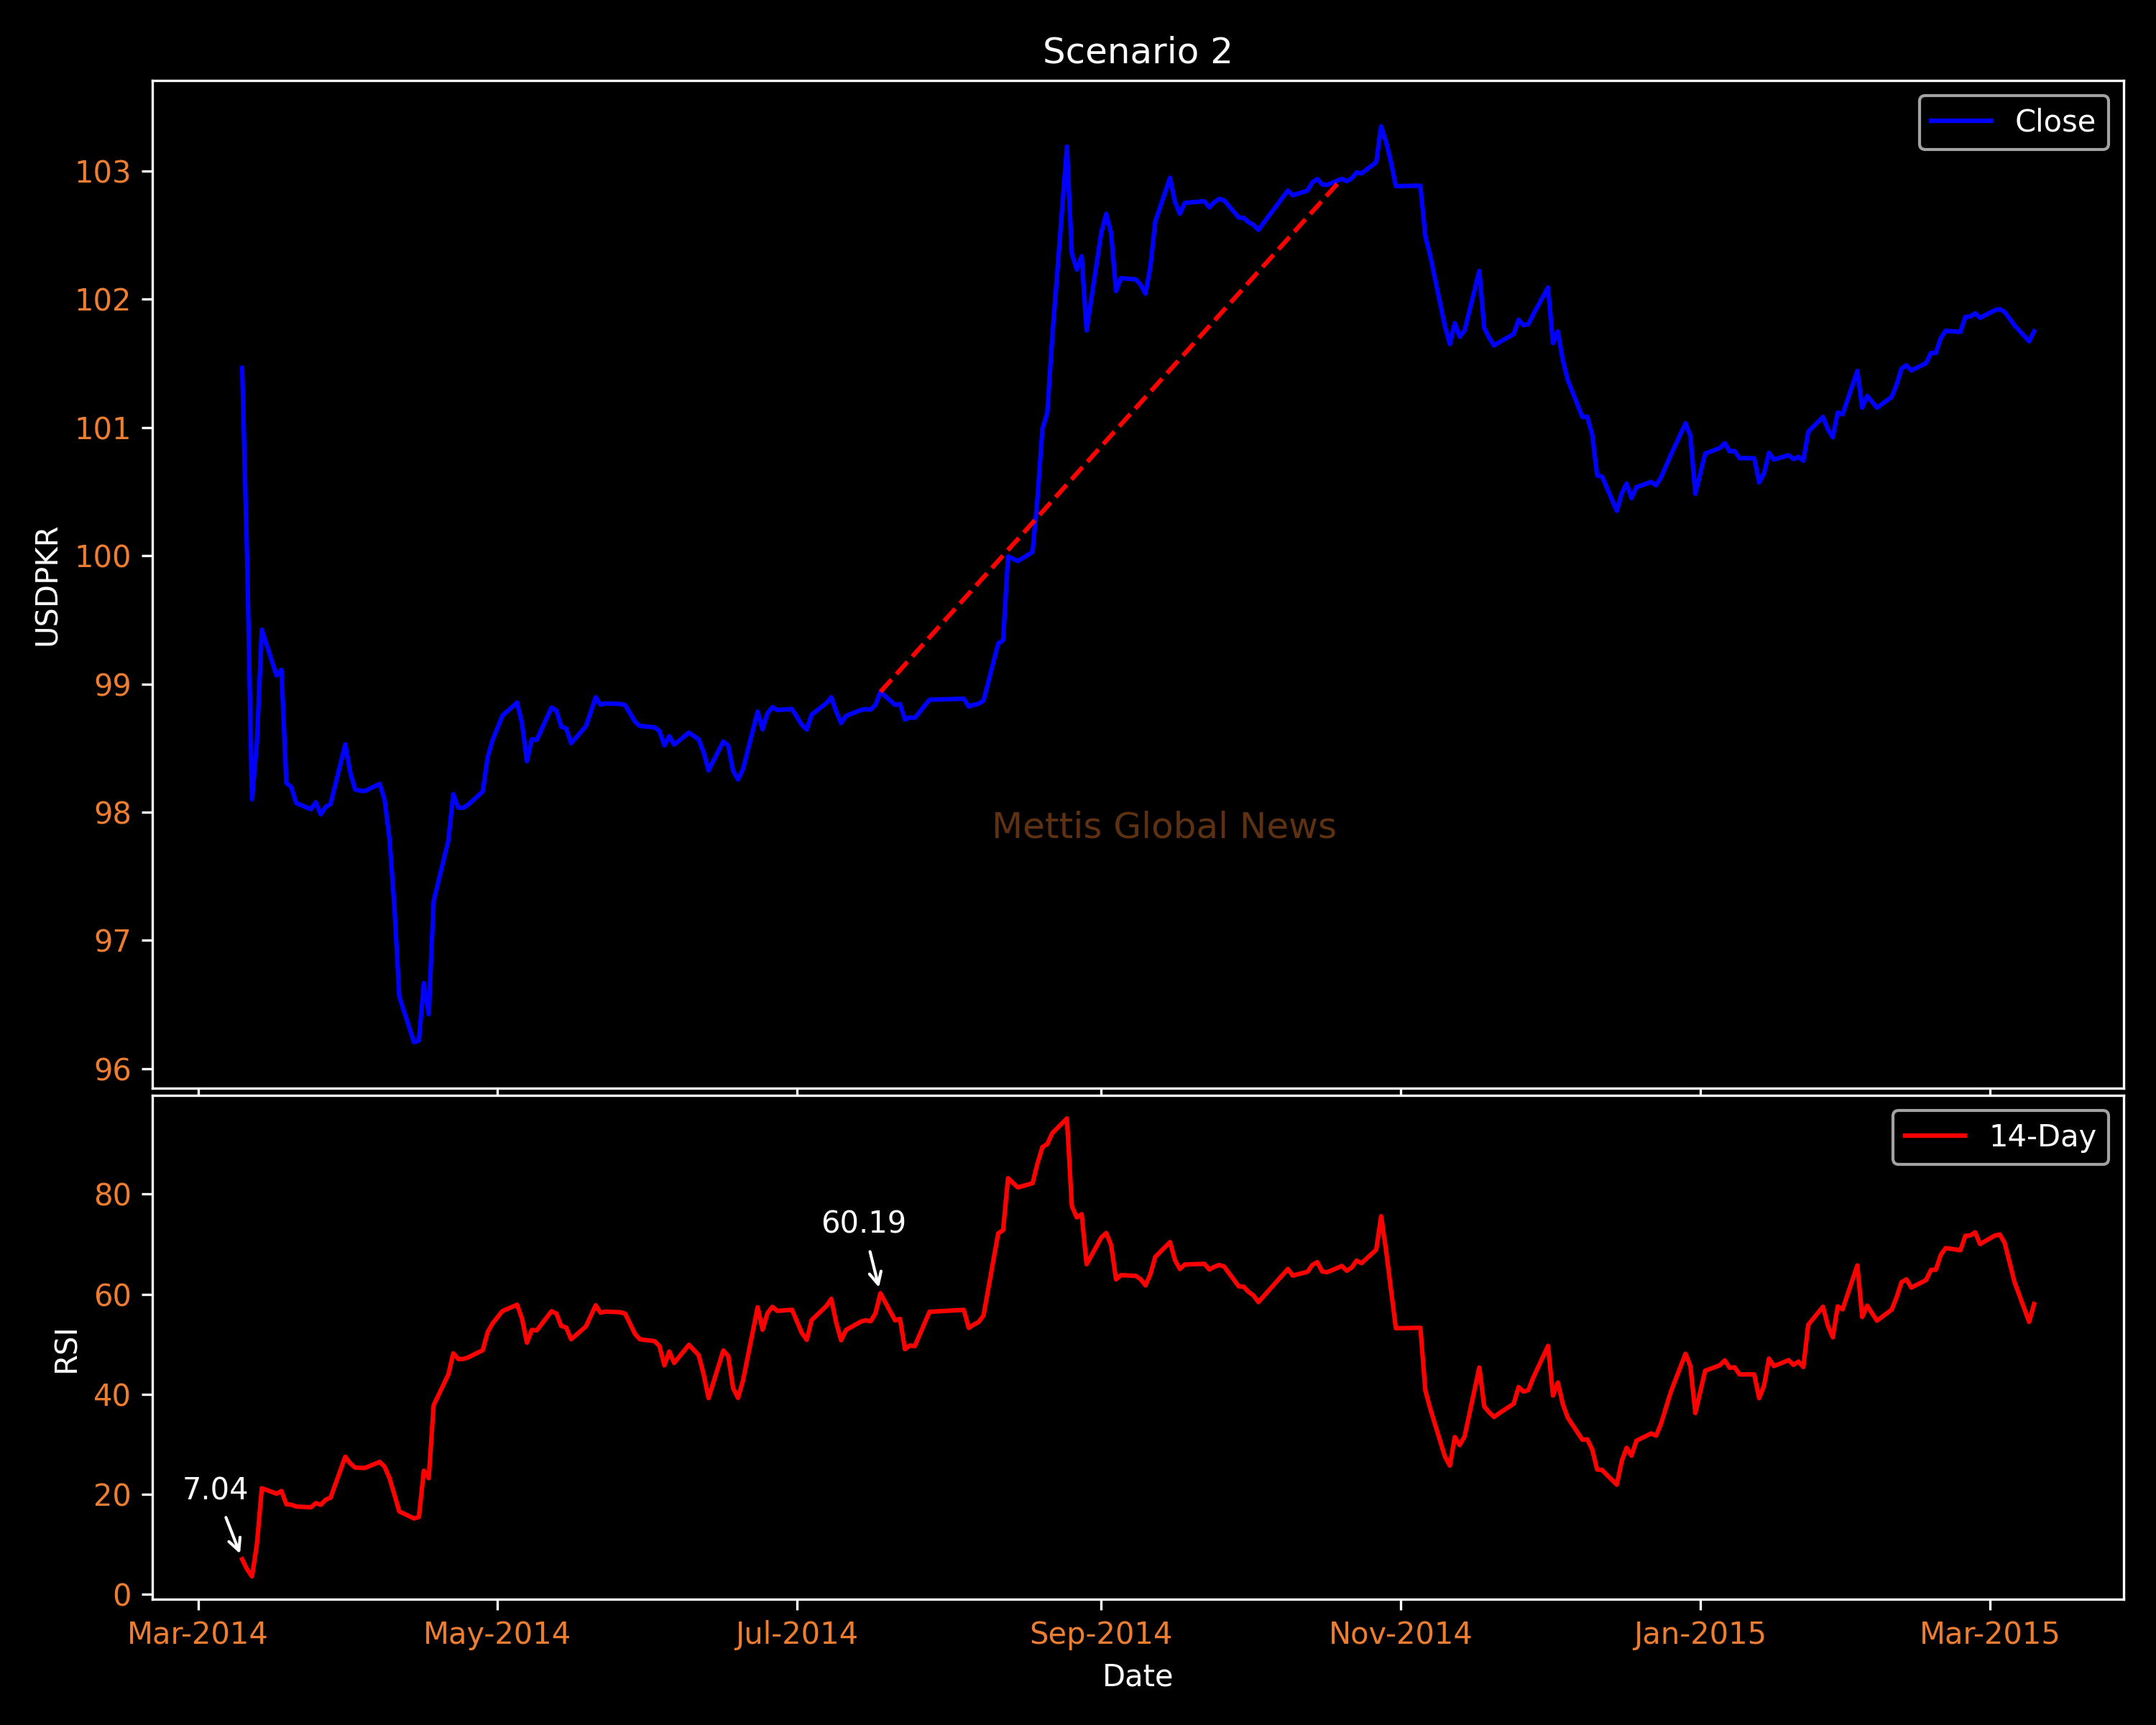Click the '14-Day' RSI legend label
Screen dimensions: 2156x1725
coord(2042,1136)
